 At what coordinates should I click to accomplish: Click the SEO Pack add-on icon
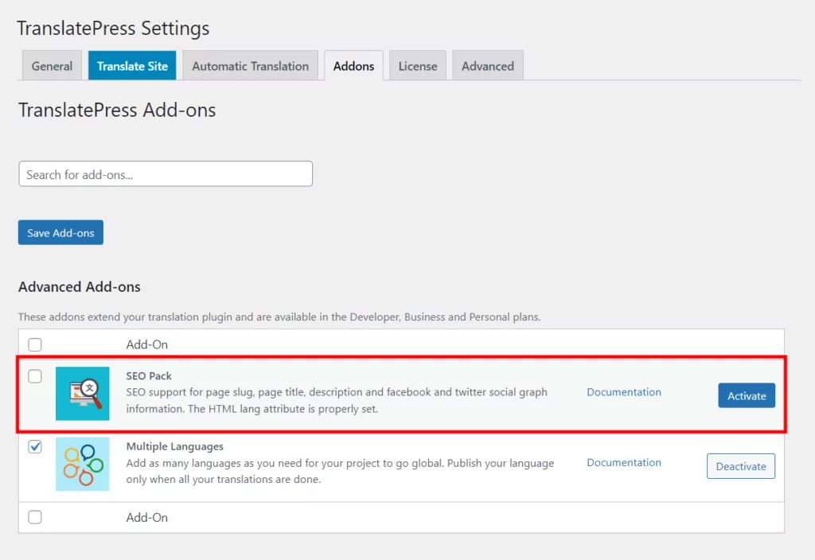pyautogui.click(x=83, y=393)
